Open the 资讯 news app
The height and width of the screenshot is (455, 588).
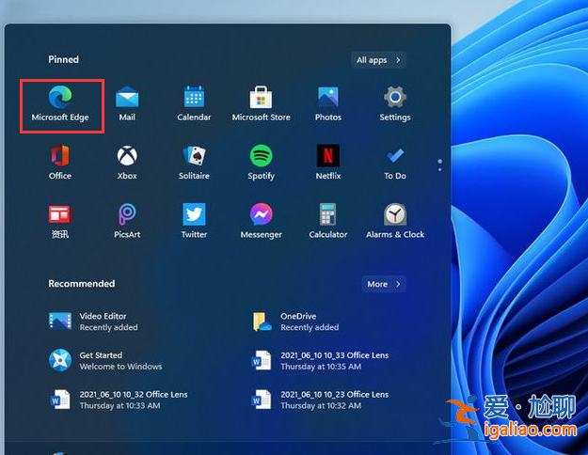pyautogui.click(x=60, y=221)
